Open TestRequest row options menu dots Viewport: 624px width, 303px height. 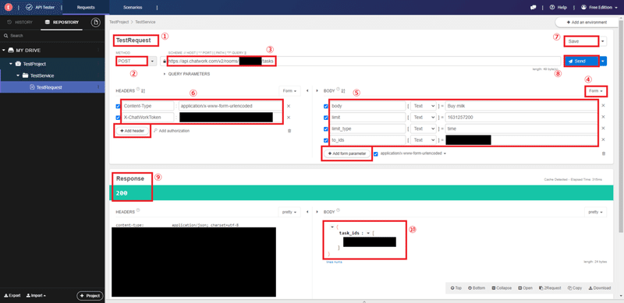click(x=98, y=87)
